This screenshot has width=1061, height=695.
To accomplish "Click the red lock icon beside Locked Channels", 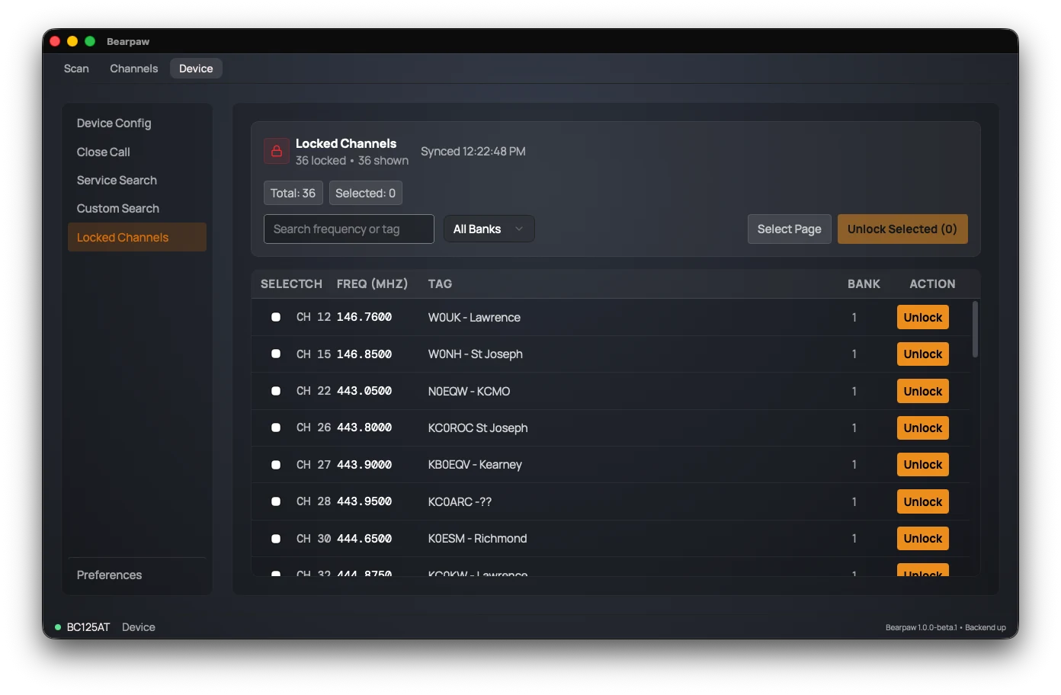I will tap(277, 152).
